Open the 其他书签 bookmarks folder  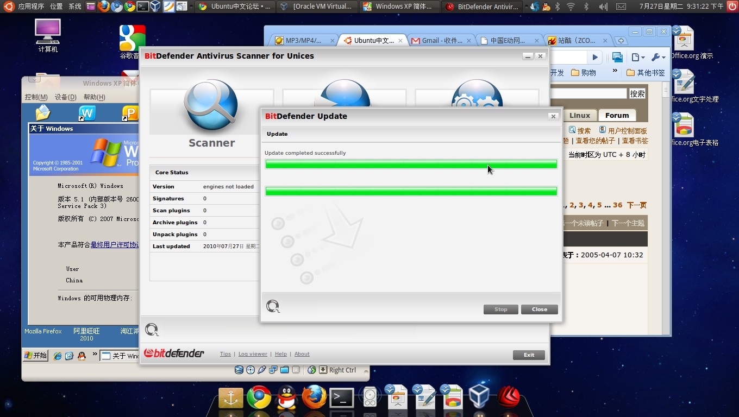[646, 72]
